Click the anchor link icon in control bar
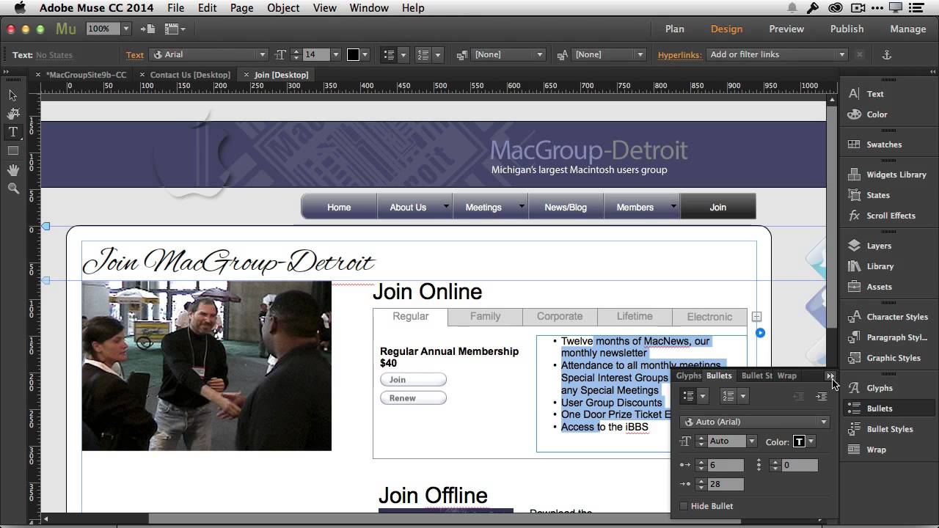The height and width of the screenshot is (528, 939). pyautogui.click(x=886, y=55)
